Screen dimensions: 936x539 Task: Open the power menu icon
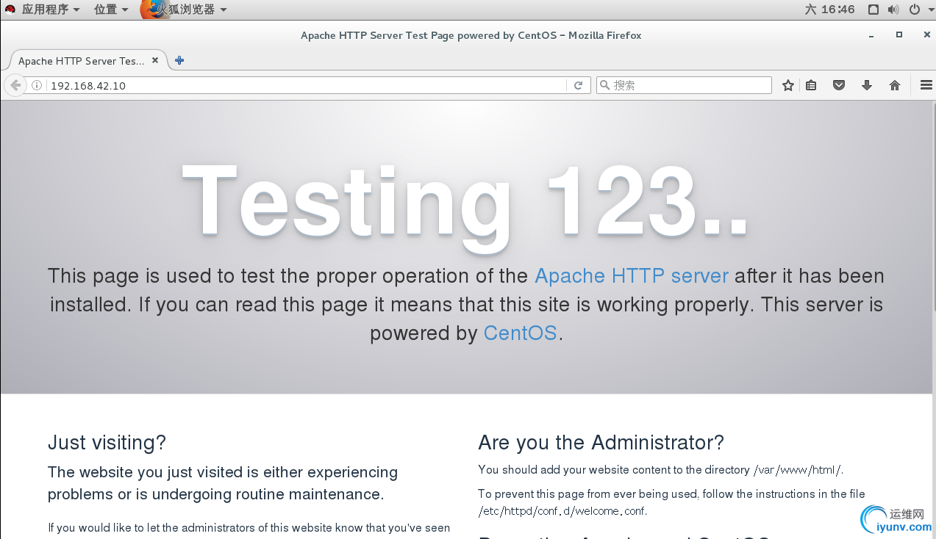(914, 10)
